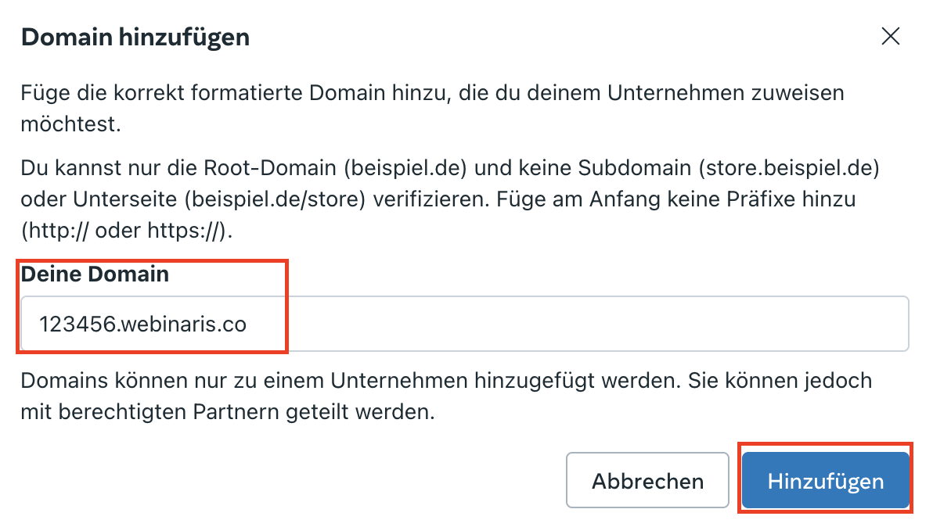Focus the Deine Domain input field
This screenshot has height=527, width=933.
point(465,324)
